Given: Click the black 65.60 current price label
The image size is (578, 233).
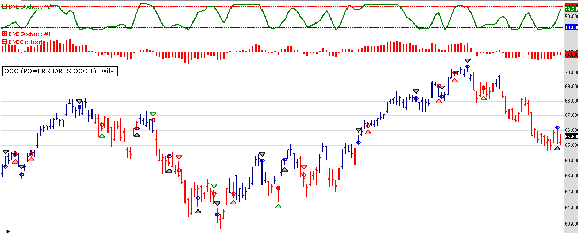Looking at the screenshot, I should pos(571,136).
